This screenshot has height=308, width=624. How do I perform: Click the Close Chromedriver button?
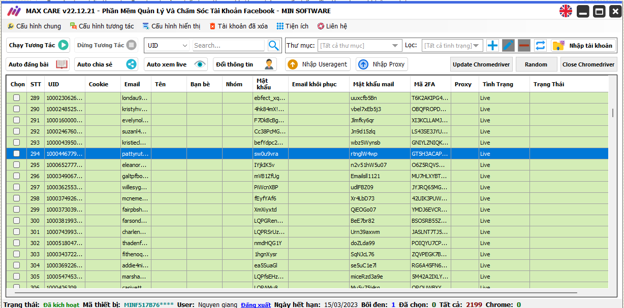point(588,64)
